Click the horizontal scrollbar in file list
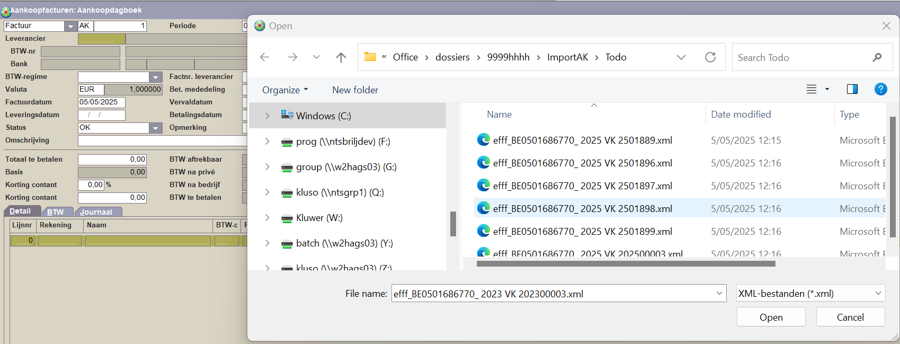The width and height of the screenshot is (900, 344). pos(625,263)
